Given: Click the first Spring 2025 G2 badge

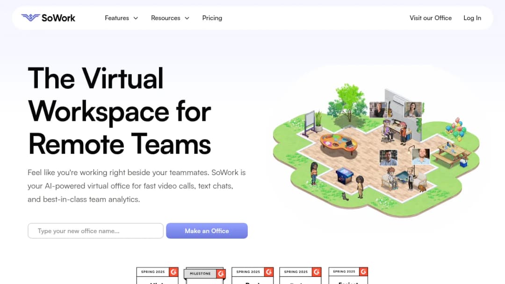Looking at the screenshot, I should tap(157, 276).
